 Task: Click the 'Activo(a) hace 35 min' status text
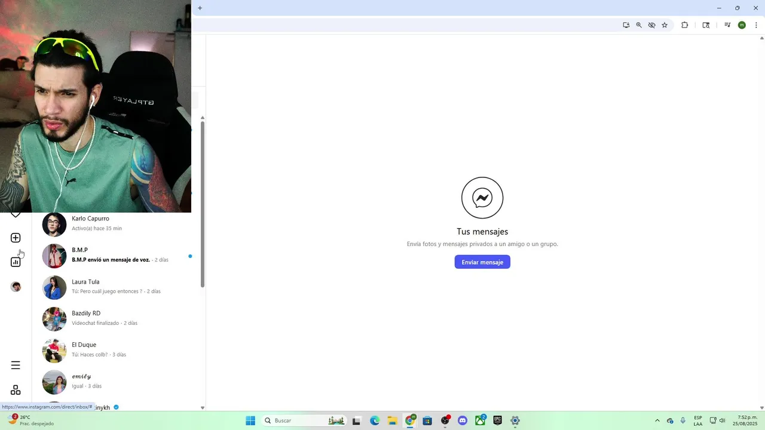(97, 228)
